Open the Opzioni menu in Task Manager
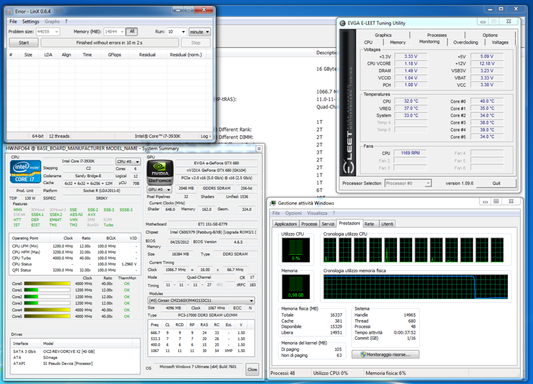This screenshot has height=384, width=533. tap(293, 213)
